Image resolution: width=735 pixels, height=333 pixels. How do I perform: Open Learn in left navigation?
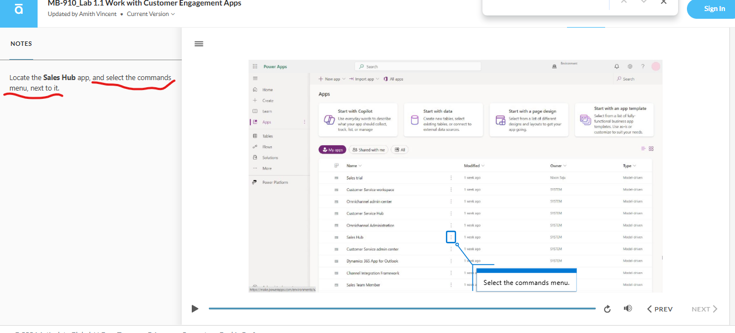(267, 112)
